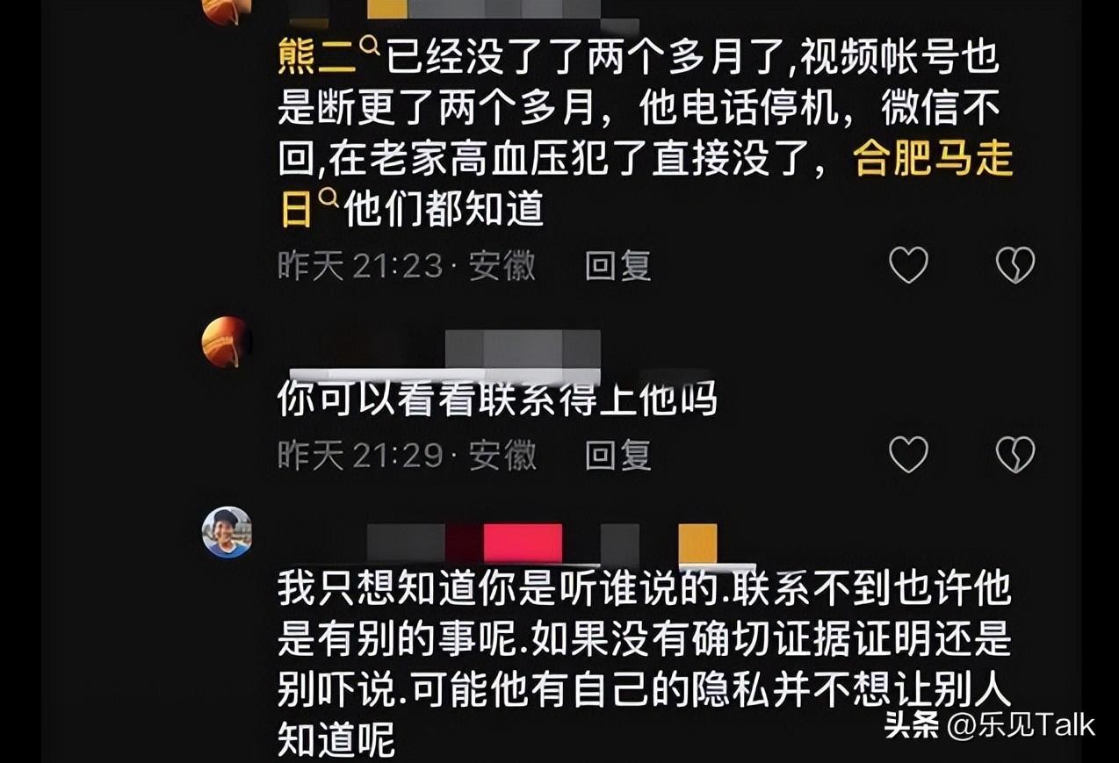Tap search icon after 合肥马走日
The height and width of the screenshot is (763, 1119).
pyautogui.click(x=328, y=199)
